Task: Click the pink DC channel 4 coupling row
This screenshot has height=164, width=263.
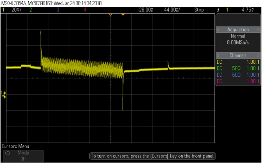Action: click(238, 81)
